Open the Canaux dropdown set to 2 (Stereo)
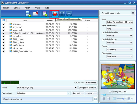Image resolution: width=137 pixels, height=104 pixels. [119, 50]
